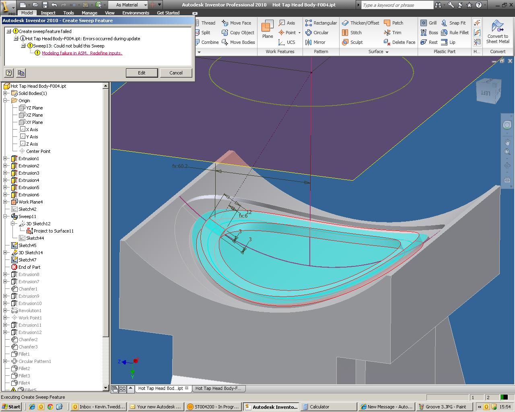The height and width of the screenshot is (412, 515).
Task: Click the Windows Start button
Action: (x=11, y=407)
